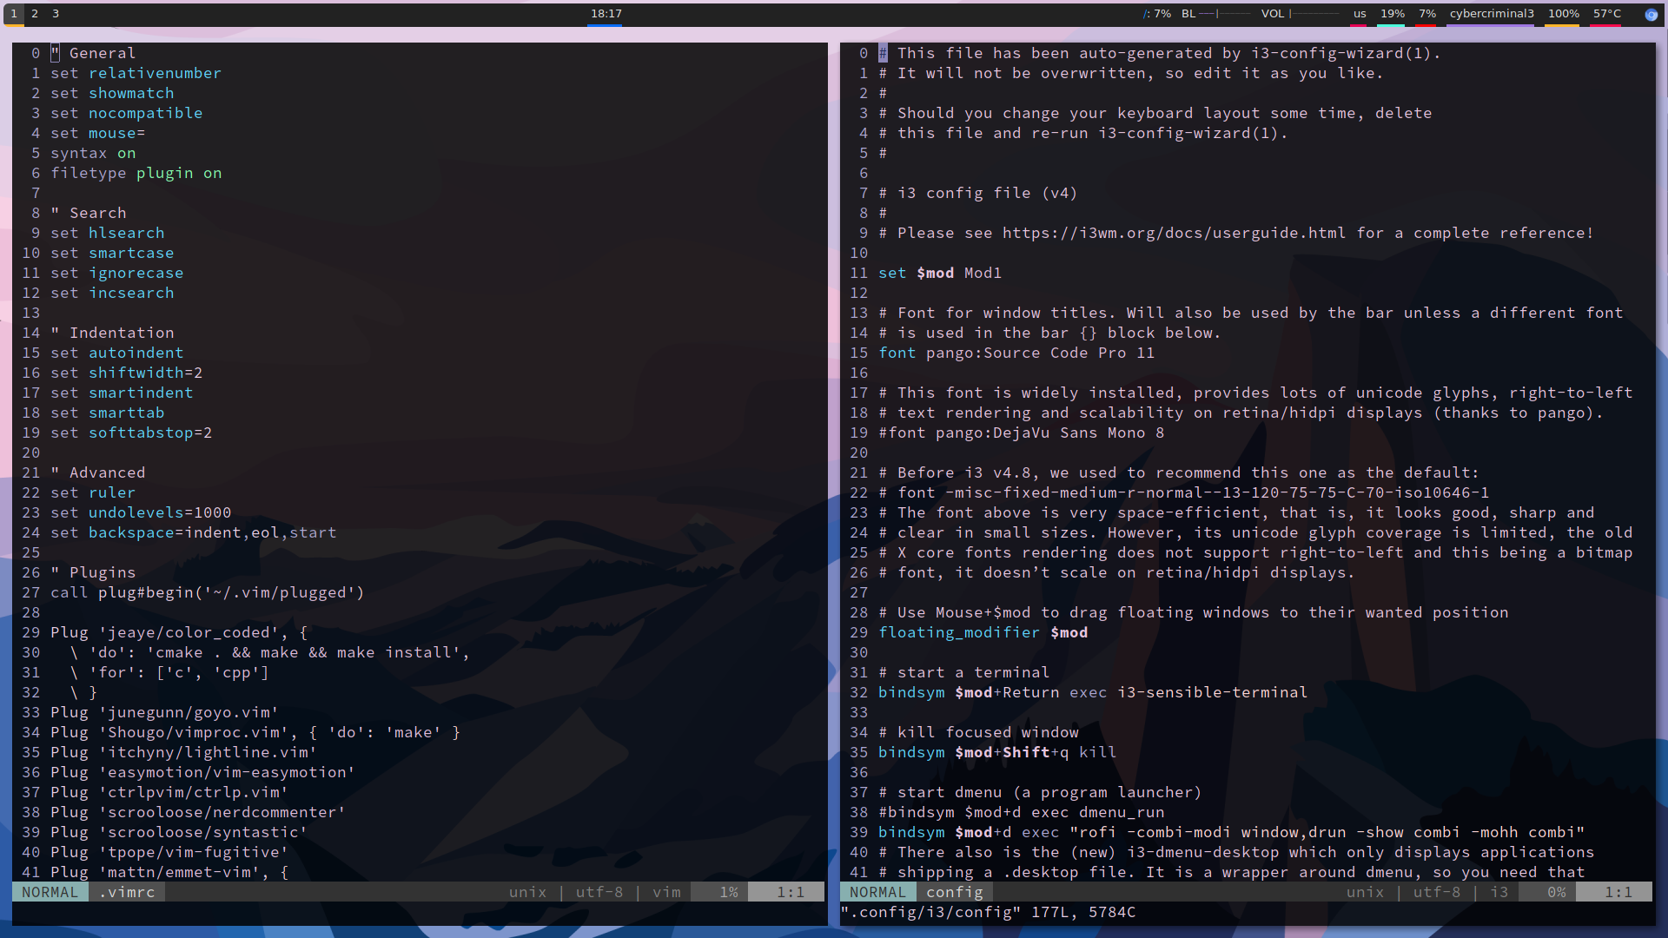
Task: Click the cybercriminal3 network indicator
Action: tap(1491, 14)
